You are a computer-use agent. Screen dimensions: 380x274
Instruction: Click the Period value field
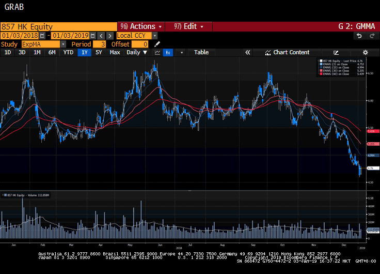[100, 44]
